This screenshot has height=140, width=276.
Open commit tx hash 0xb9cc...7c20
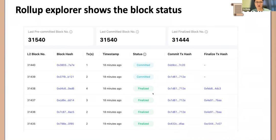pyautogui.click(x=176, y=65)
